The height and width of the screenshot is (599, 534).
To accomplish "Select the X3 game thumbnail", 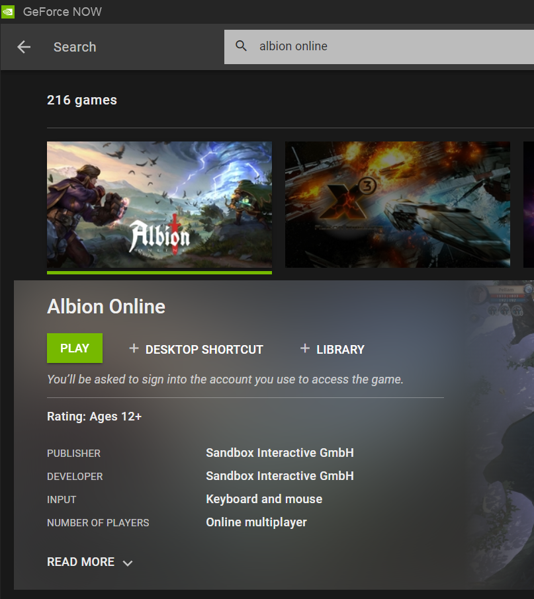I will coord(398,205).
